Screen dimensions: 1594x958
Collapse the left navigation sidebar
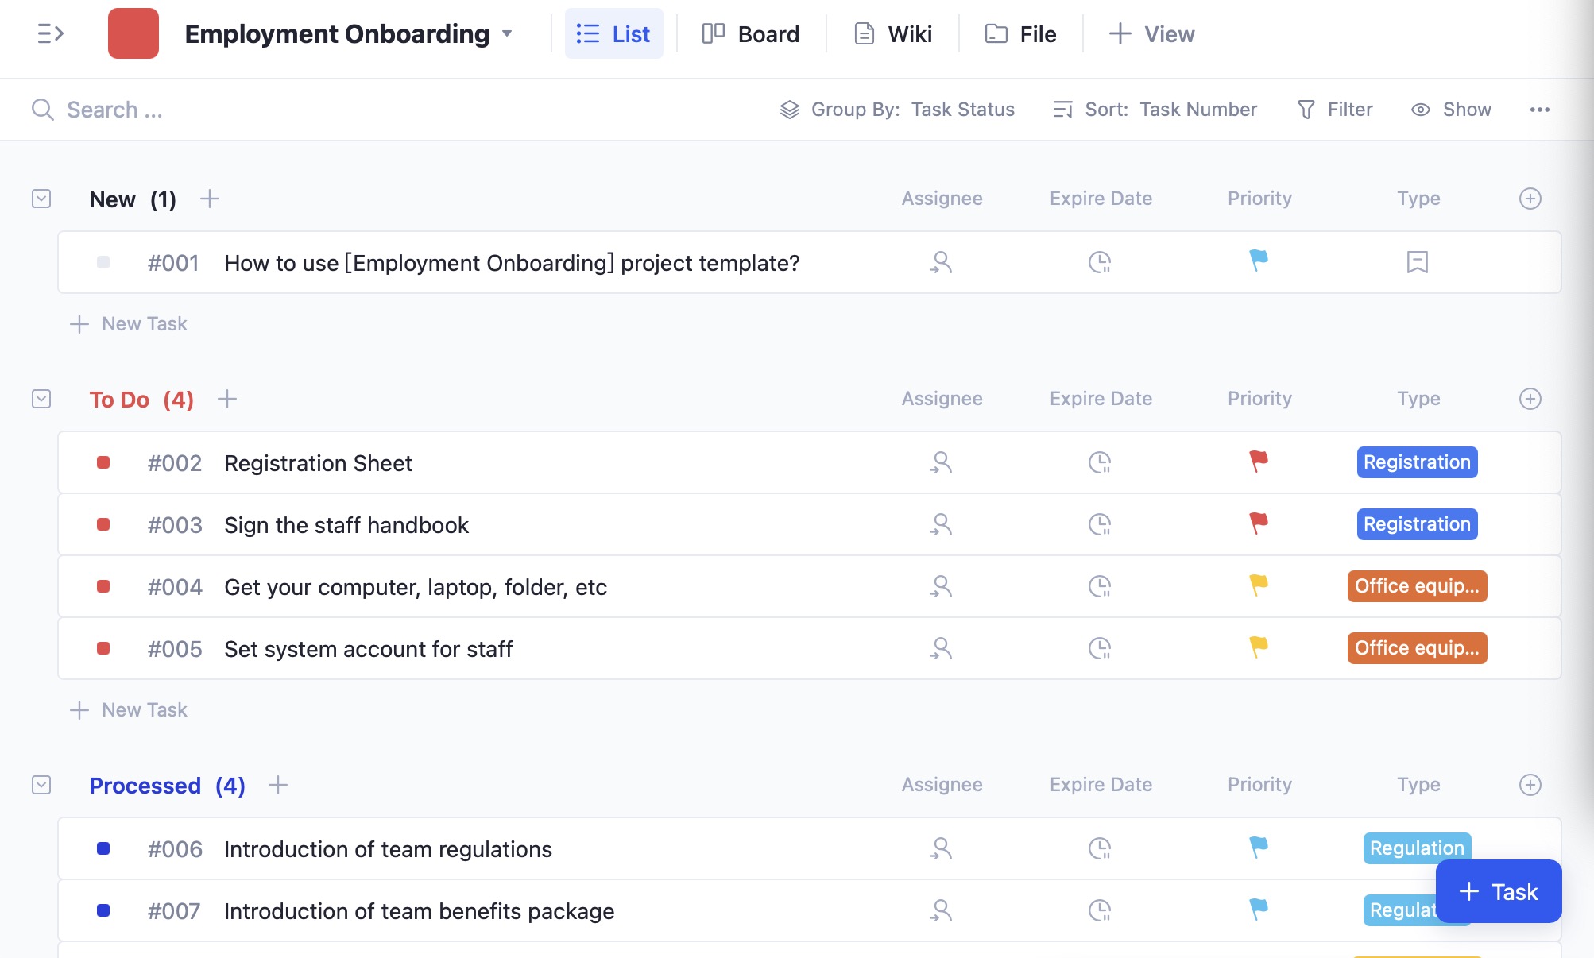tap(49, 33)
